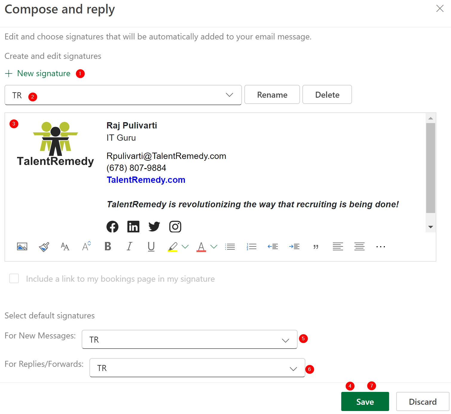Insert a bulleted list
The width and height of the screenshot is (451, 414).
click(230, 247)
